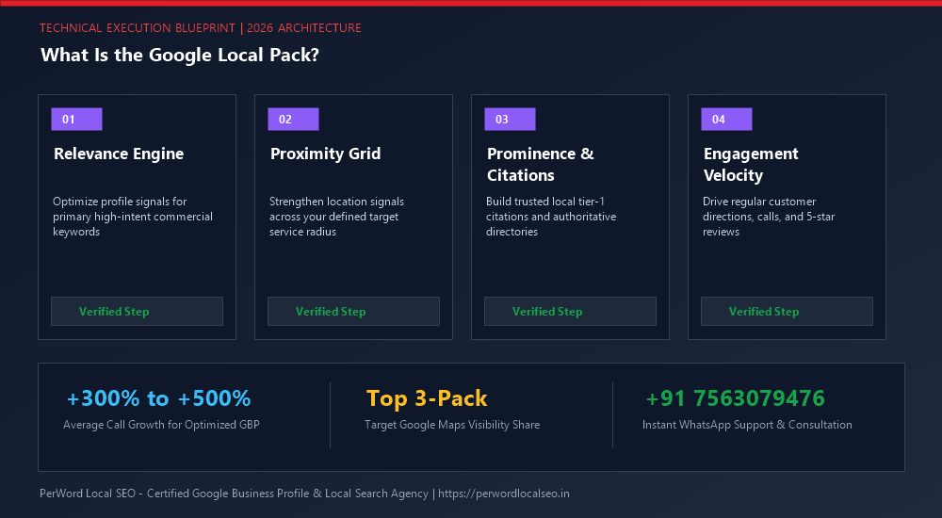
Task: Click the 02 step number badge
Action: (293, 119)
